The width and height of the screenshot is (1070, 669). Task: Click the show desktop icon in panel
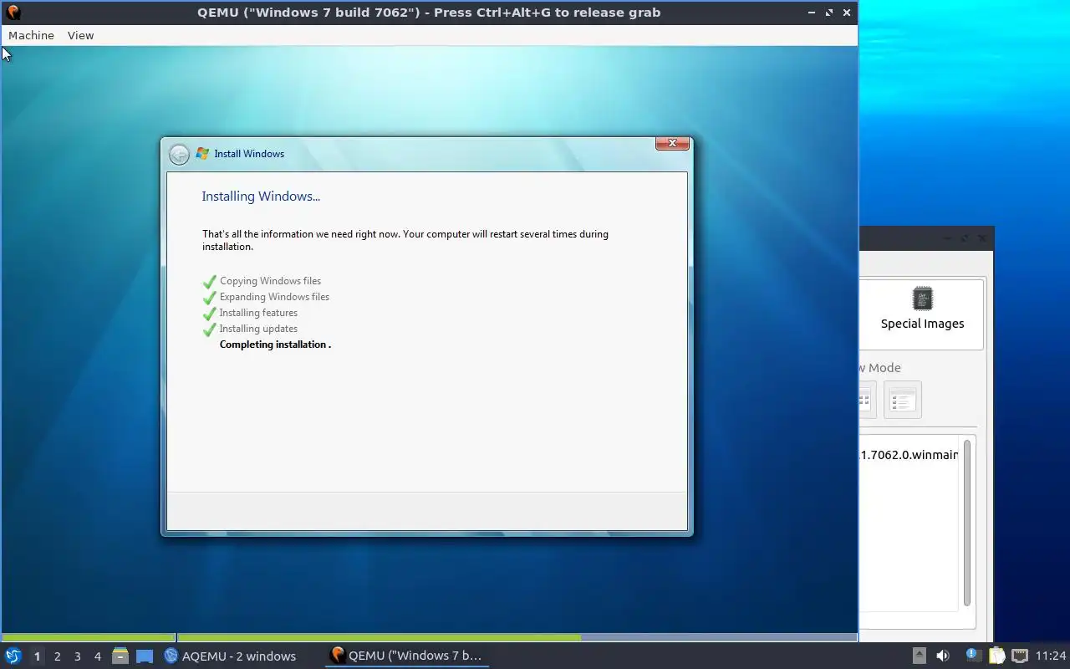coord(145,656)
